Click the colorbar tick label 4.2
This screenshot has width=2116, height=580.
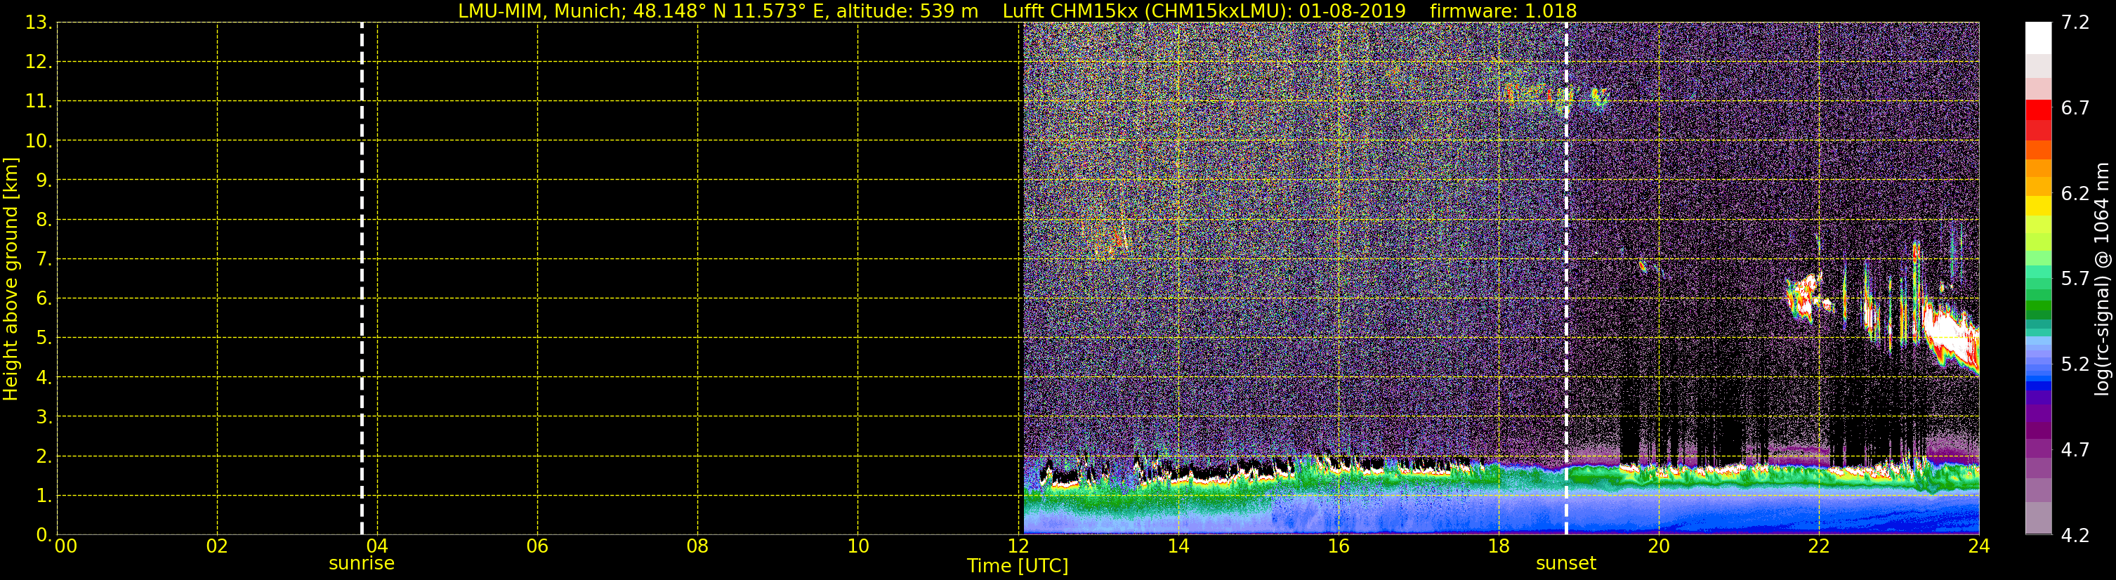[x=2075, y=535]
